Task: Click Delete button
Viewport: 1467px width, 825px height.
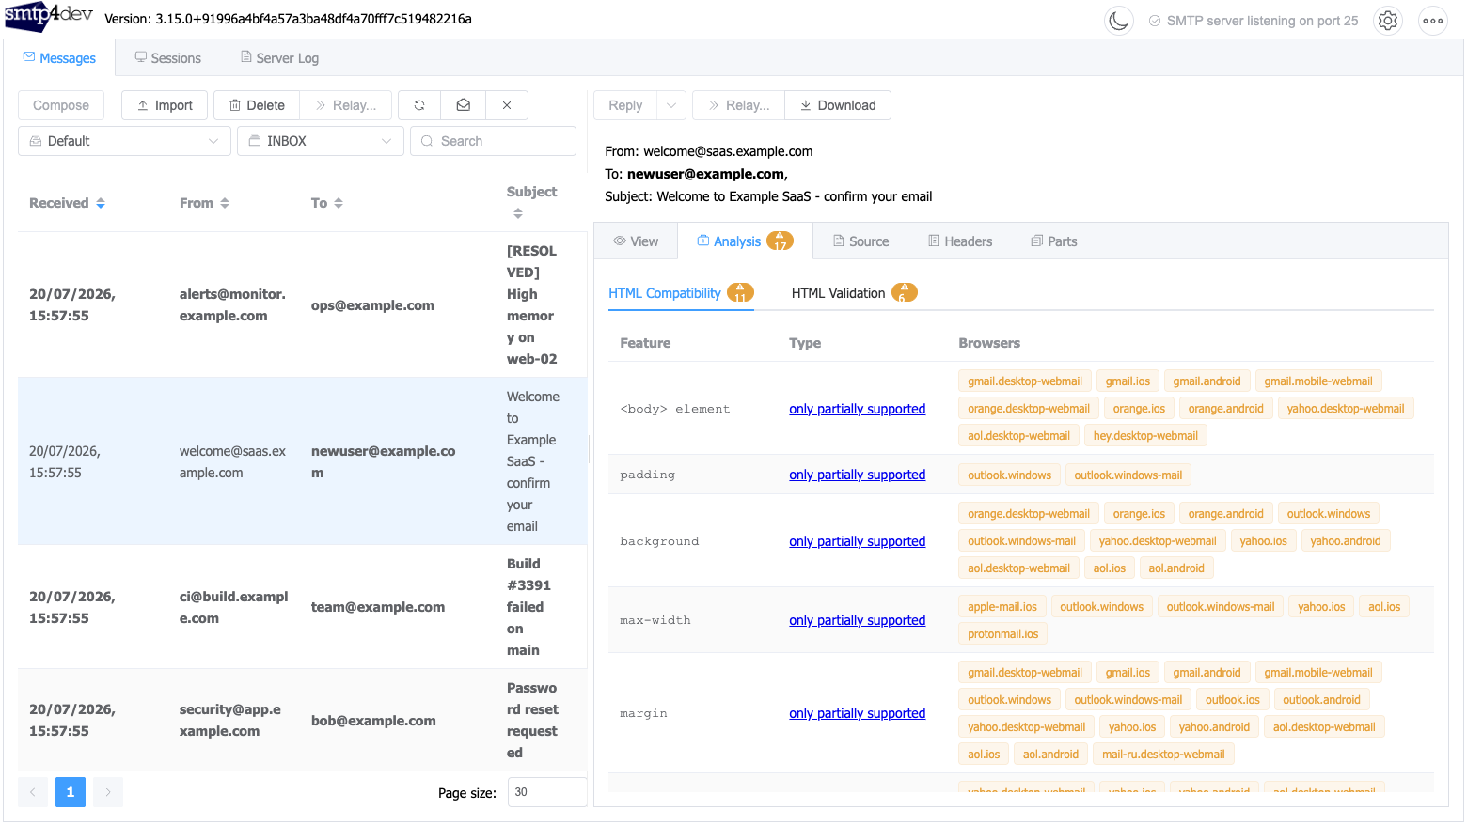Action: [257, 105]
